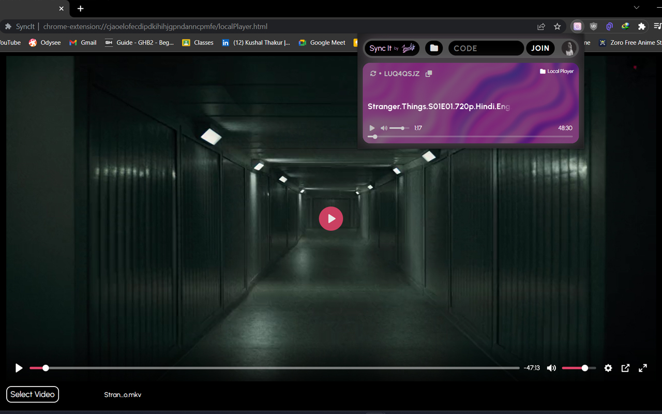Click the Select Video button
This screenshot has width=662, height=414.
(x=33, y=394)
